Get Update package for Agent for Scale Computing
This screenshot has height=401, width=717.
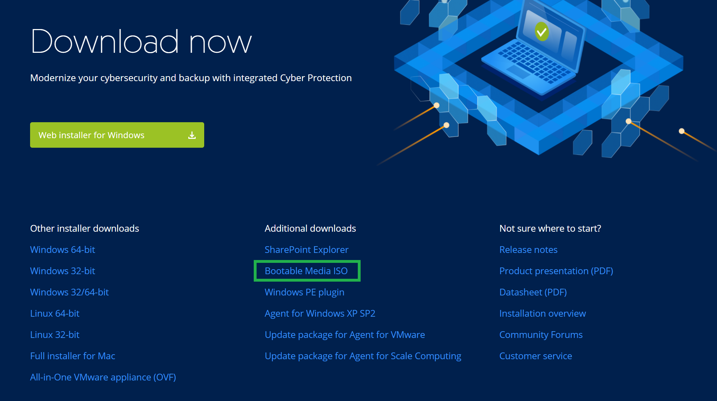(x=363, y=356)
